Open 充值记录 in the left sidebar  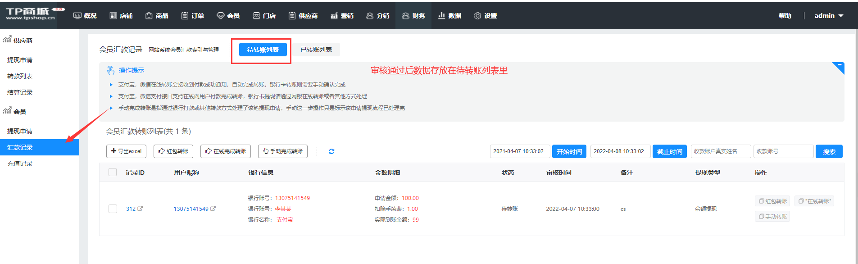pos(20,164)
